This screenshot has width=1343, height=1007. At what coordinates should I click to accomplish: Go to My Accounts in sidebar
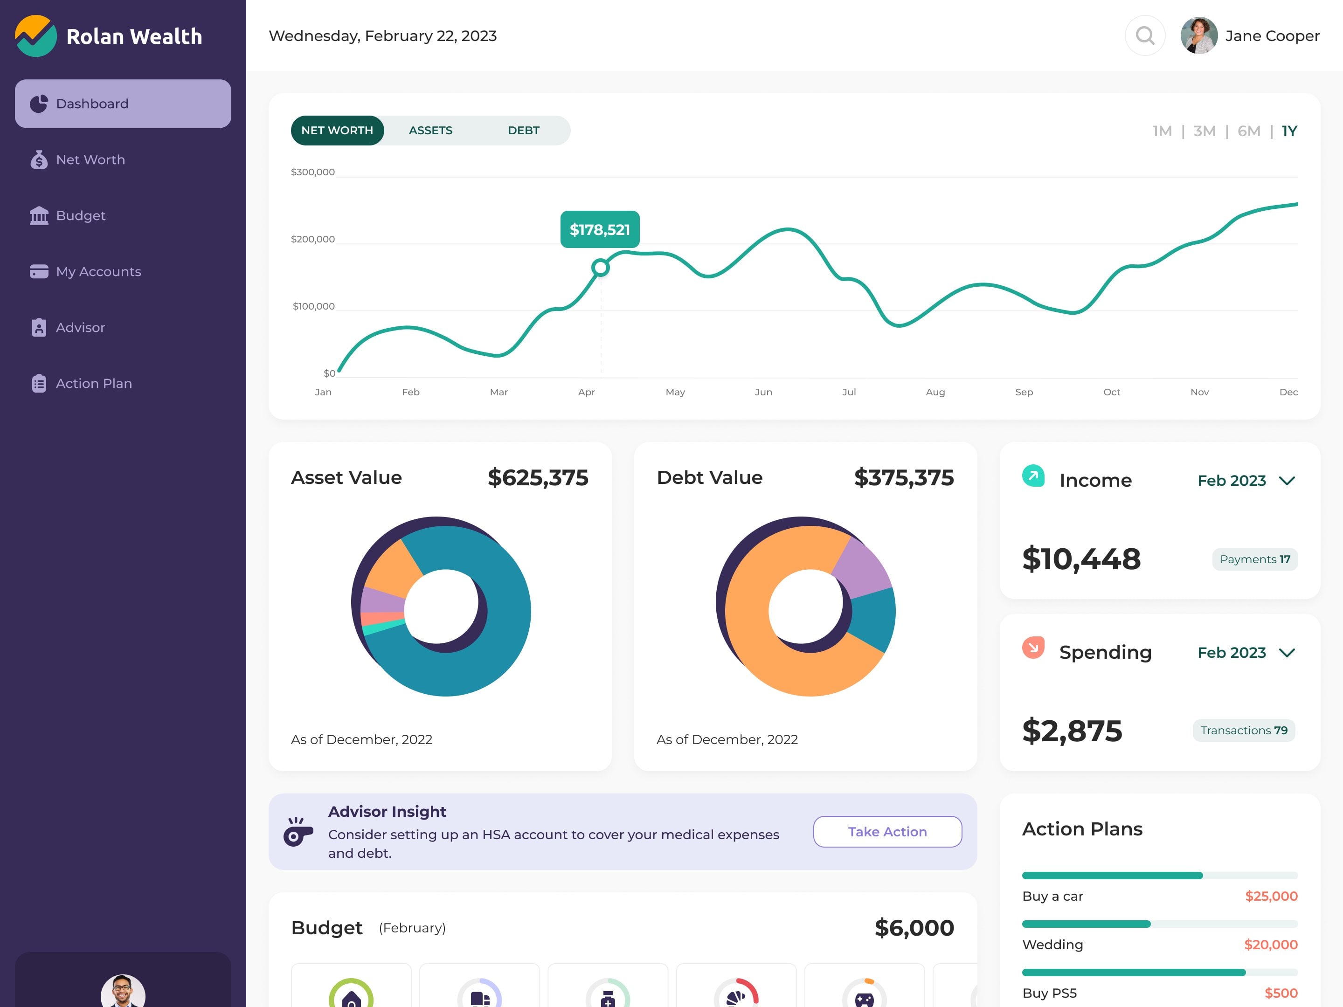tap(123, 271)
